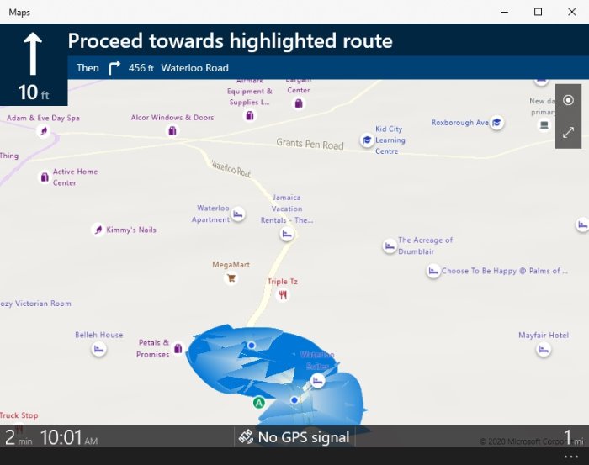Click the No GPS signal satellite icon
This screenshot has width=589, height=465.
(246, 437)
